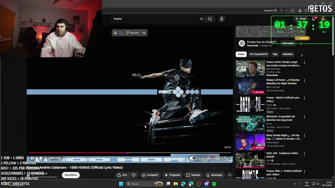
Task: Click the browser extensions puzzle icon
Action: pos(292,10)
